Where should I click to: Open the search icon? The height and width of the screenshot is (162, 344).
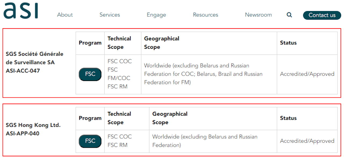289,15
